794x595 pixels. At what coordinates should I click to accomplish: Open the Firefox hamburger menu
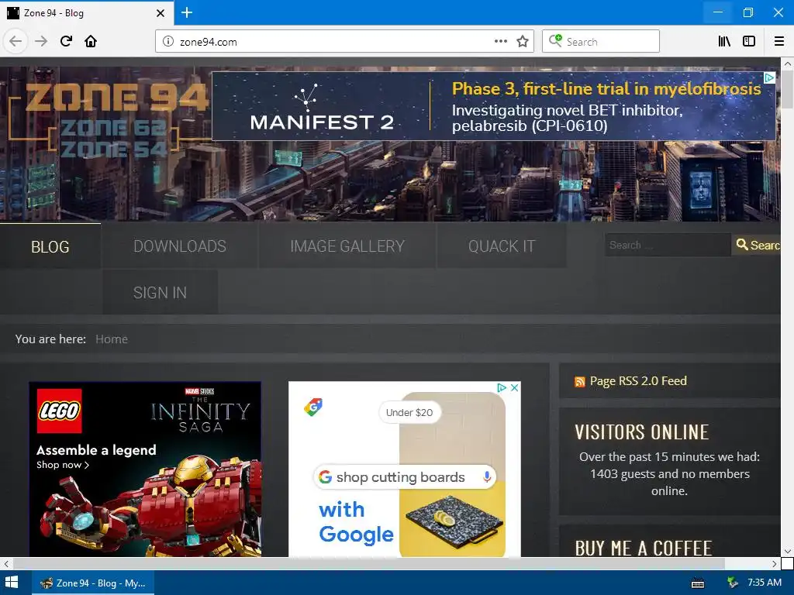pos(779,42)
